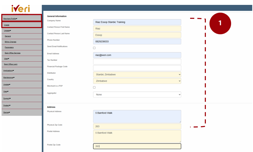The image size is (253, 152).
Task: Click the Postal Zip Code label
Action: (x=54, y=145)
